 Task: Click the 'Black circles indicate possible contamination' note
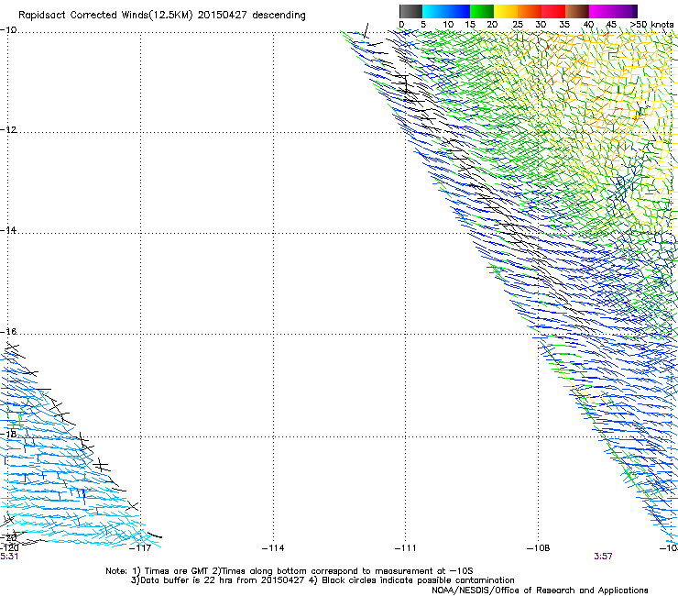(x=418, y=580)
